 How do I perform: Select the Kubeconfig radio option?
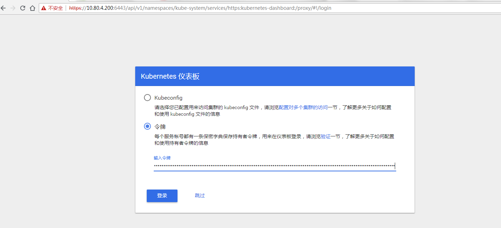pyautogui.click(x=147, y=98)
